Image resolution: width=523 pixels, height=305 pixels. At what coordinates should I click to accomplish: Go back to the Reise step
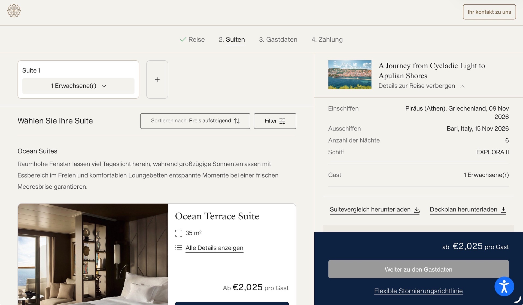coord(192,40)
